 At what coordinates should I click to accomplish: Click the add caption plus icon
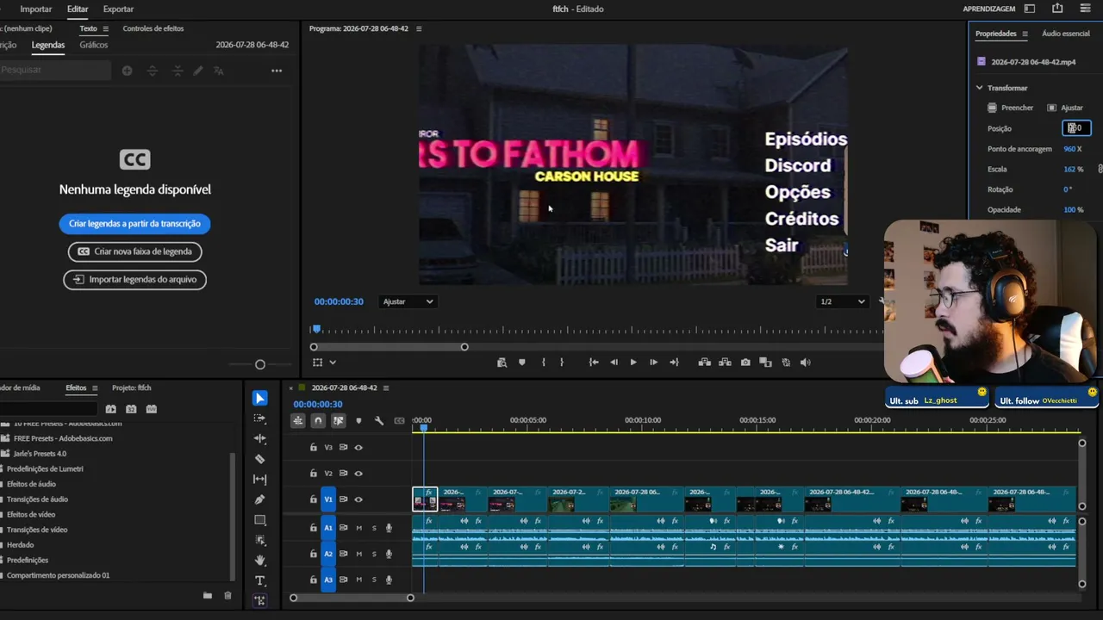coord(127,71)
